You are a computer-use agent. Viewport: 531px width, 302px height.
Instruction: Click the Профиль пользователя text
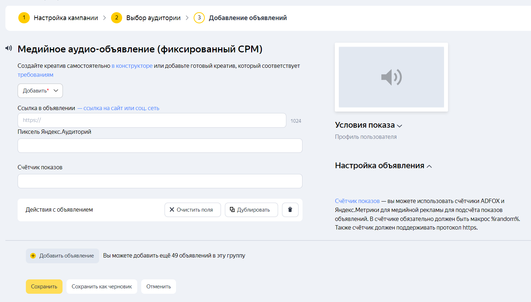[366, 137]
